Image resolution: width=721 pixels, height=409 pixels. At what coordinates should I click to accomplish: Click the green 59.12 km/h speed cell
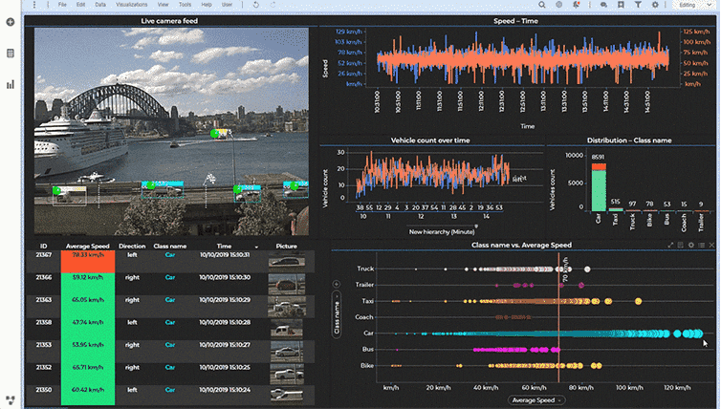(88, 285)
